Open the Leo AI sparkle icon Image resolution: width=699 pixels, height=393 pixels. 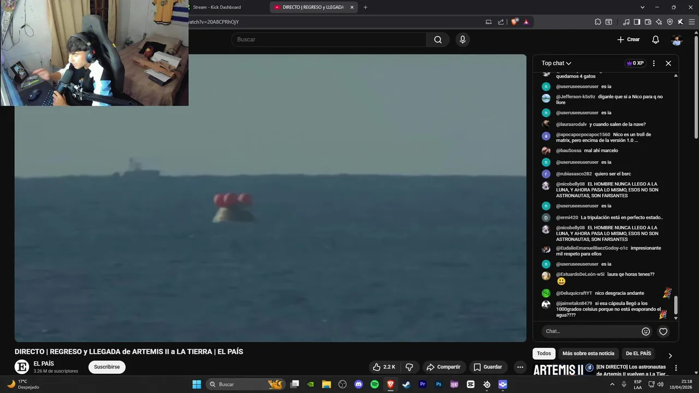click(659, 22)
